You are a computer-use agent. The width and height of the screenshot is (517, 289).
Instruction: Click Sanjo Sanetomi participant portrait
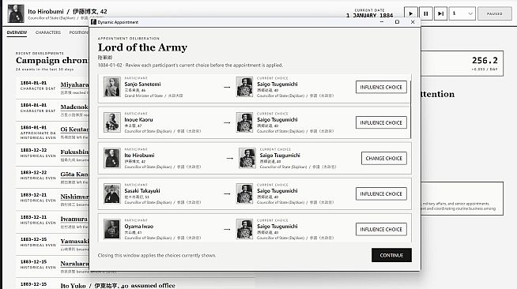click(112, 87)
